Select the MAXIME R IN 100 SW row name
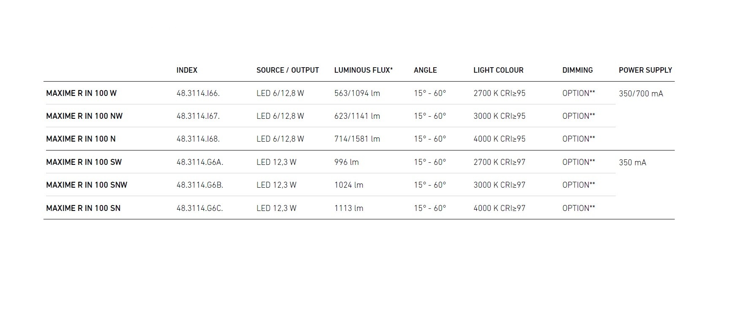 [84, 162]
